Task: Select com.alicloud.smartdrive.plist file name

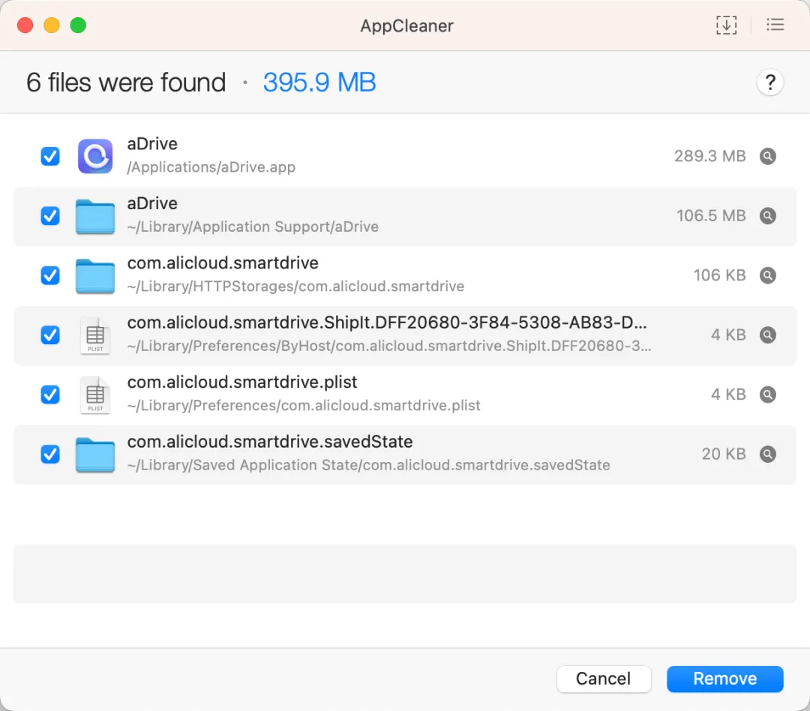Action: point(241,382)
